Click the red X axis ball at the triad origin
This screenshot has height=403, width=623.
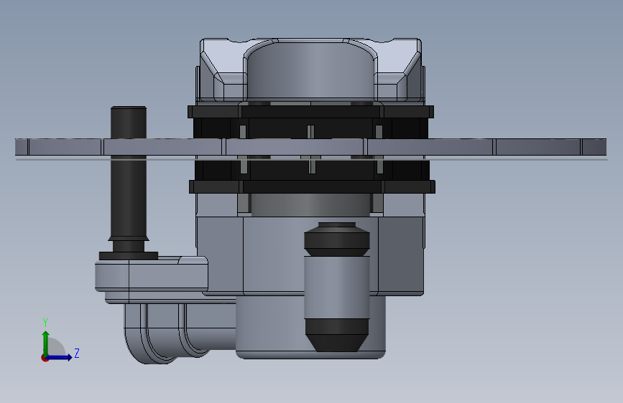coord(45,358)
